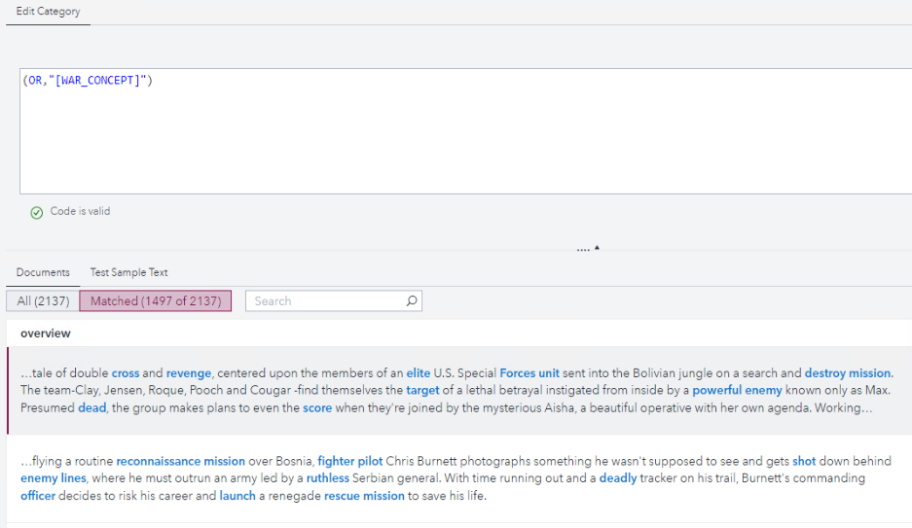Switch to the Documents tab
The image size is (912, 528).
click(x=43, y=272)
